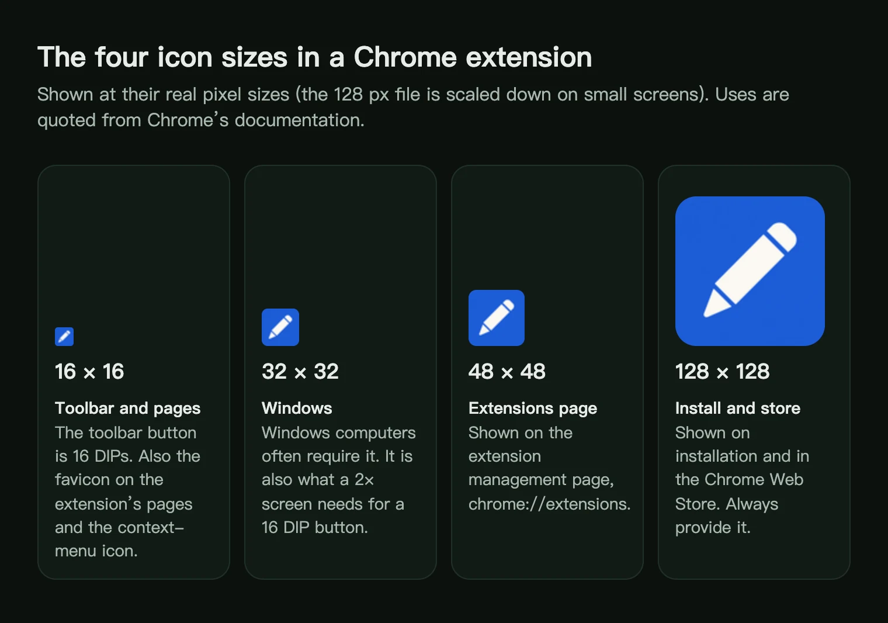Click the subtitle starting 'Shown at their real pixel sizes'
The width and height of the screenshot is (888, 623).
pyautogui.click(x=413, y=107)
